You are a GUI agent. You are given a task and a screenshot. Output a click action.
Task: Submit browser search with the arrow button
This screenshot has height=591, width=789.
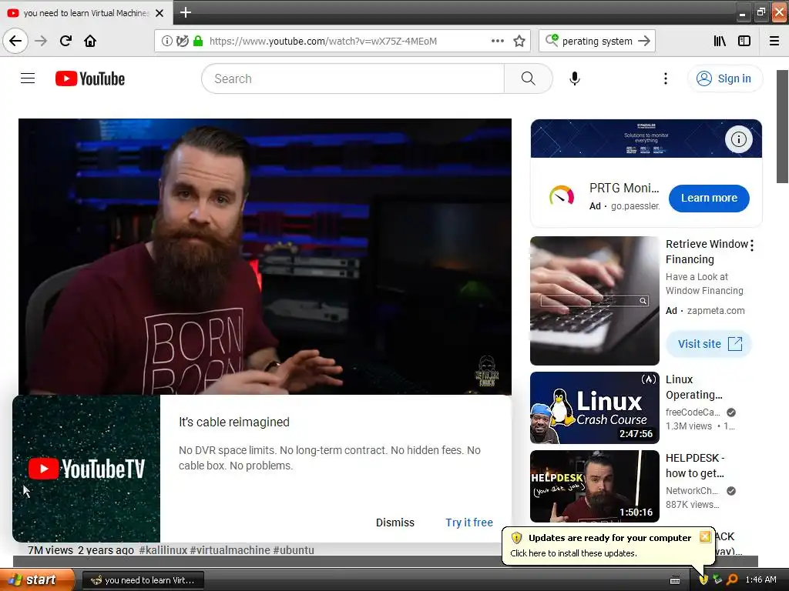coord(644,42)
